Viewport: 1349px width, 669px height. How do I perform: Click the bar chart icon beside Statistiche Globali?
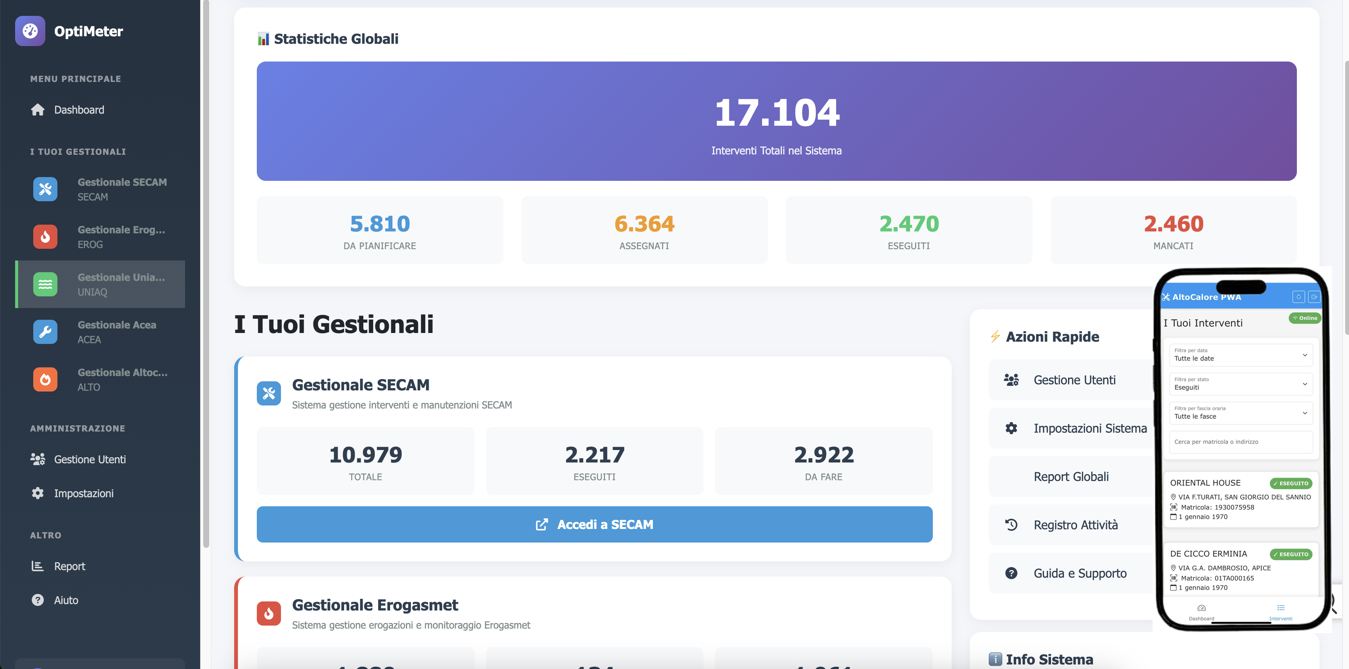point(263,39)
